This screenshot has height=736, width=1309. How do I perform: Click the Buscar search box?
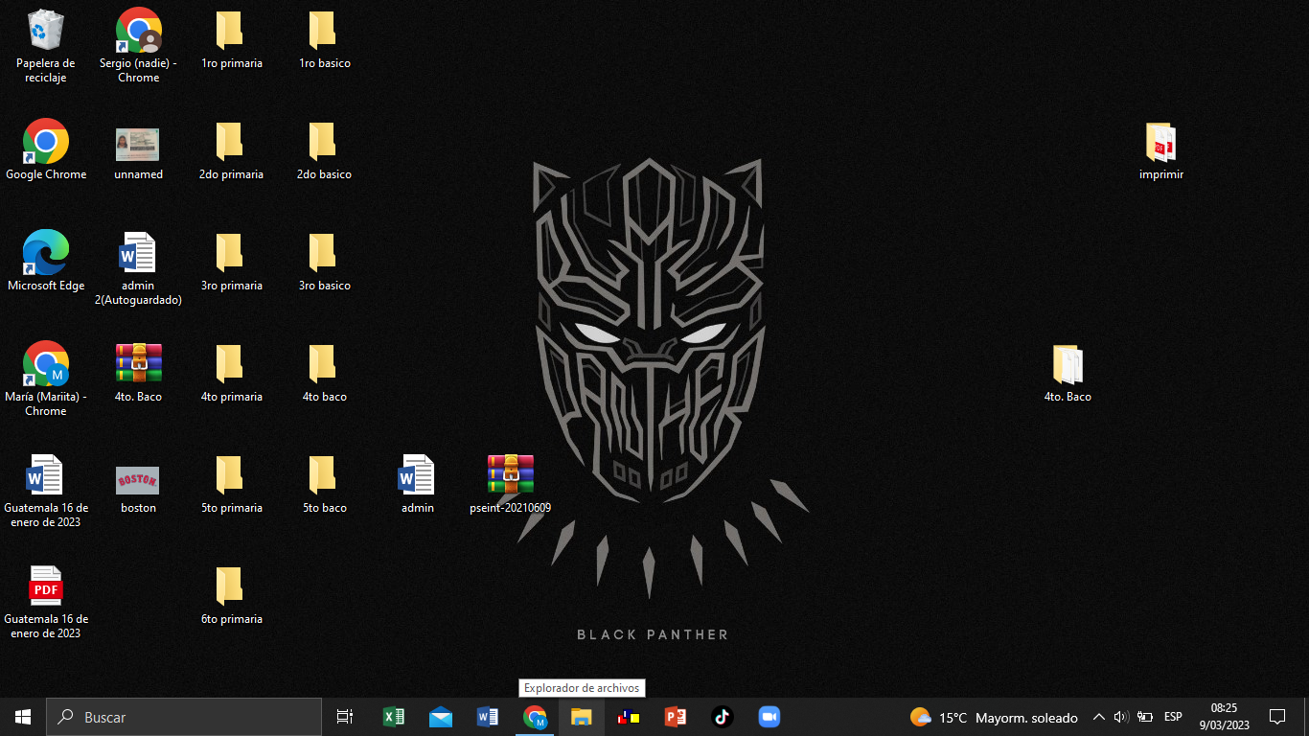(x=184, y=717)
